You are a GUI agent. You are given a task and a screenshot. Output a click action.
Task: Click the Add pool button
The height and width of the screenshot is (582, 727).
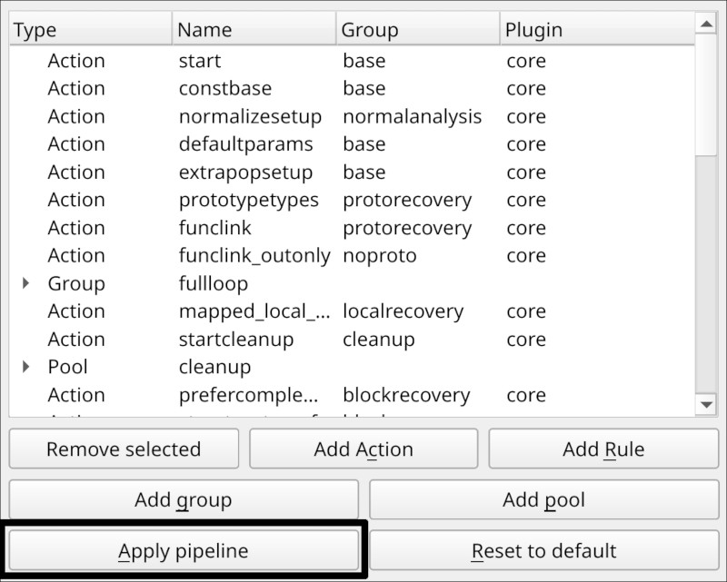543,499
